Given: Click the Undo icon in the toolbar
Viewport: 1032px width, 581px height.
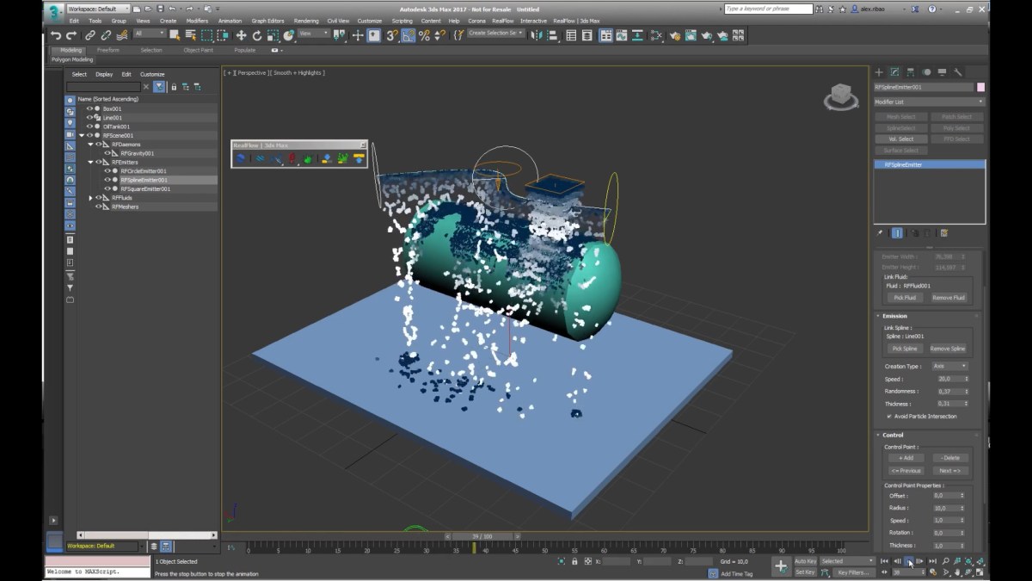Looking at the screenshot, I should 57,35.
